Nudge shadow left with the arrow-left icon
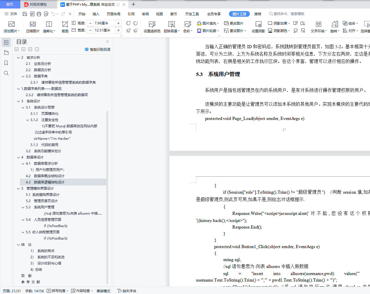The height and width of the screenshot is (294, 370). (295, 30)
